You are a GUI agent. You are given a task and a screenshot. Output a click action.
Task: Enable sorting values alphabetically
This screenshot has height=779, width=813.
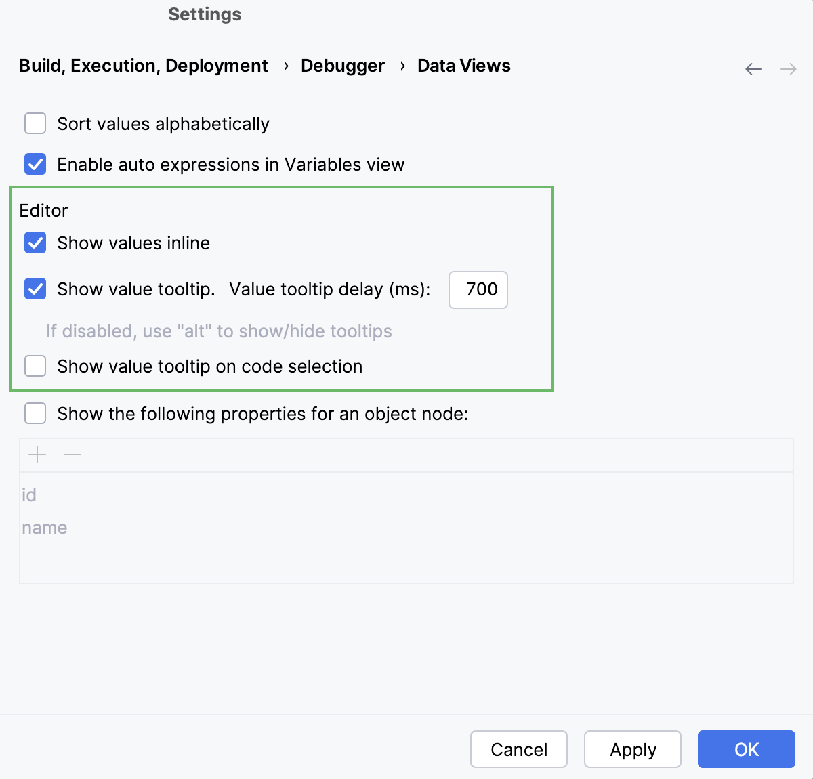(35, 123)
